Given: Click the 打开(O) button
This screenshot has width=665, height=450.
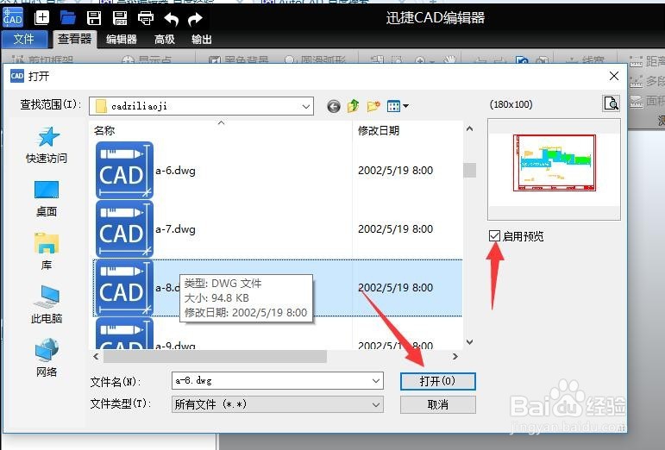Looking at the screenshot, I should click(438, 381).
